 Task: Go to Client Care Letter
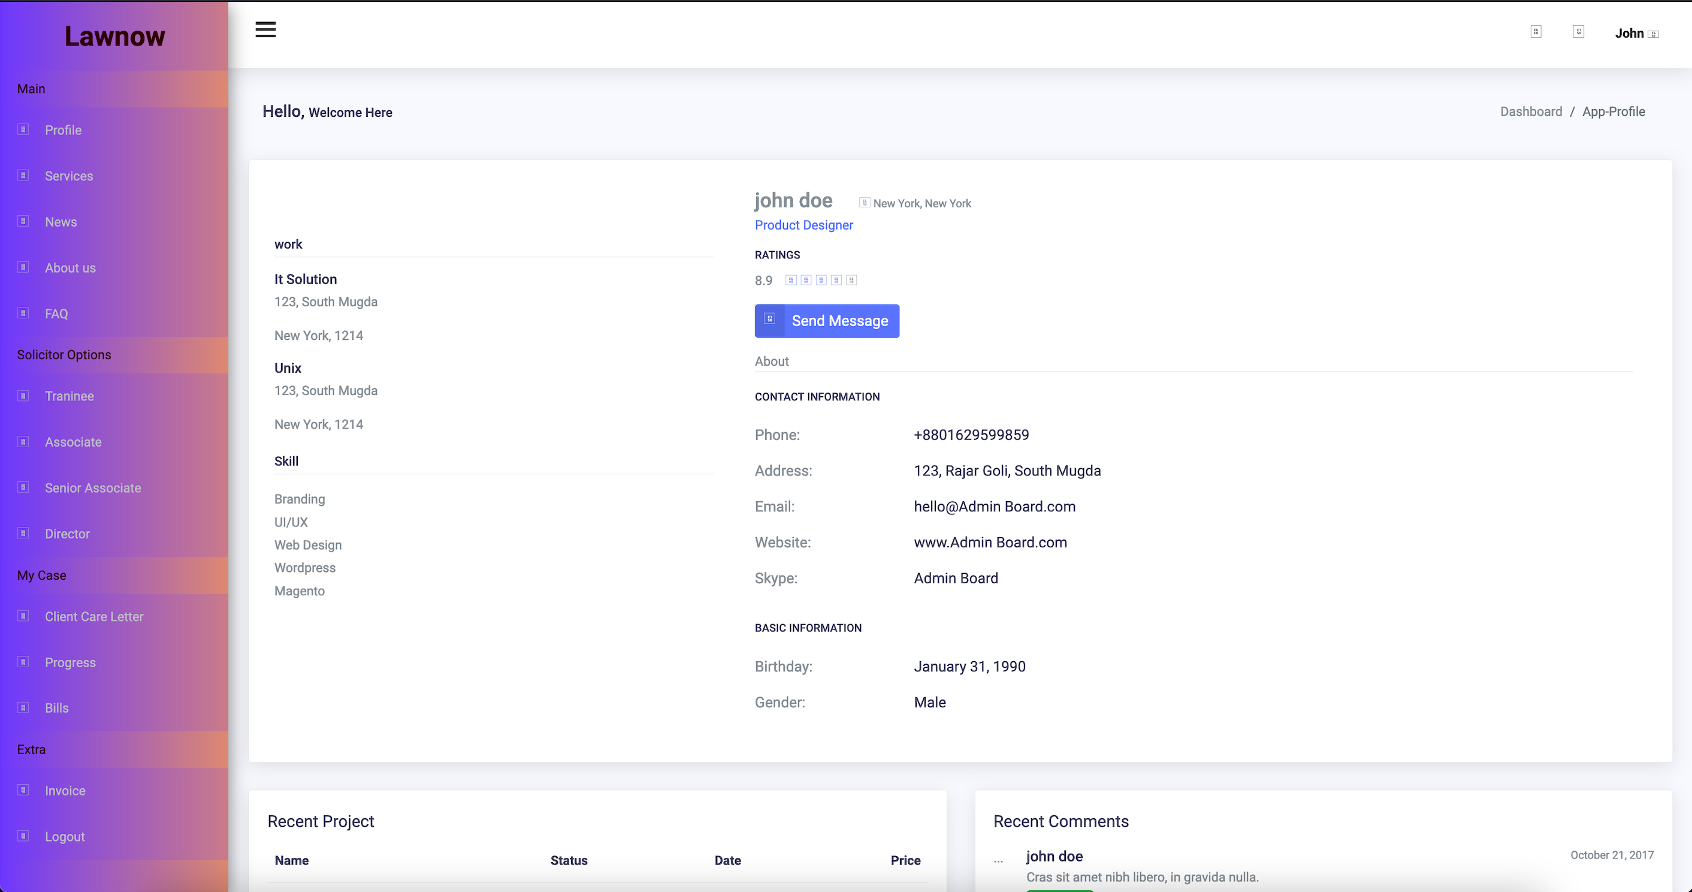(x=94, y=617)
